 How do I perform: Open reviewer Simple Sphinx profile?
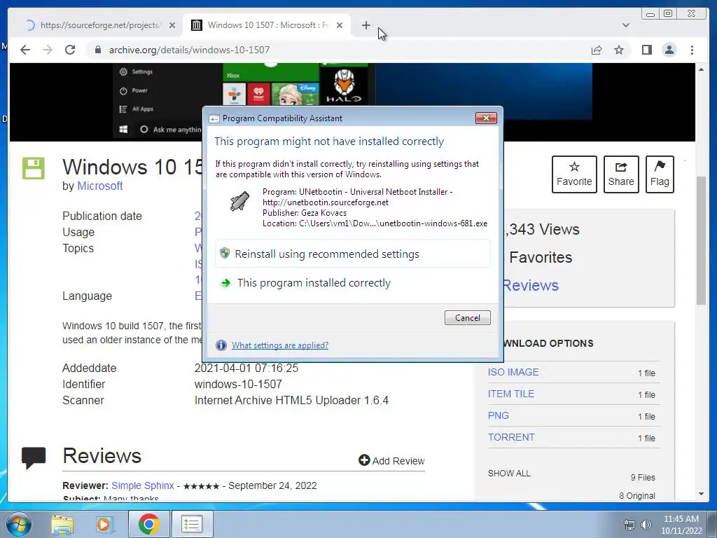pyautogui.click(x=143, y=485)
